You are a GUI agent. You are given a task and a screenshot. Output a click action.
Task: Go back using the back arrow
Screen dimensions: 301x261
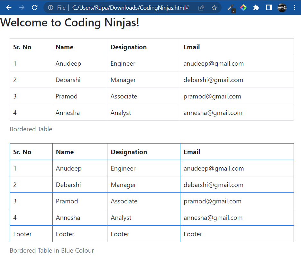[9, 7]
